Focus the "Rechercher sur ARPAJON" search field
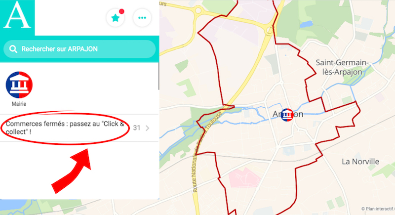The image size is (395, 215). click(79, 49)
